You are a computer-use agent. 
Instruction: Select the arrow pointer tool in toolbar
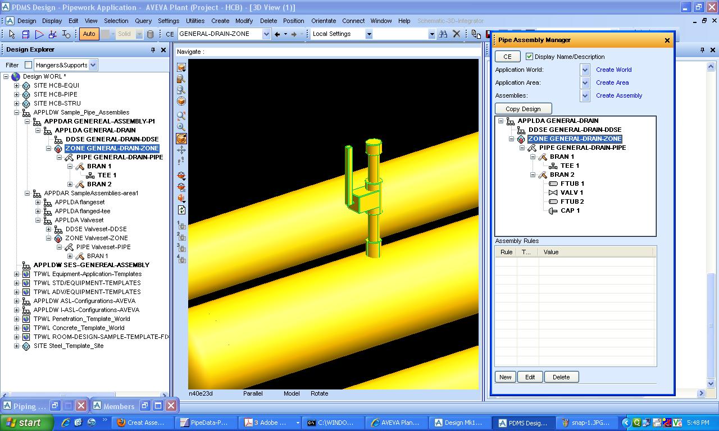pos(12,34)
